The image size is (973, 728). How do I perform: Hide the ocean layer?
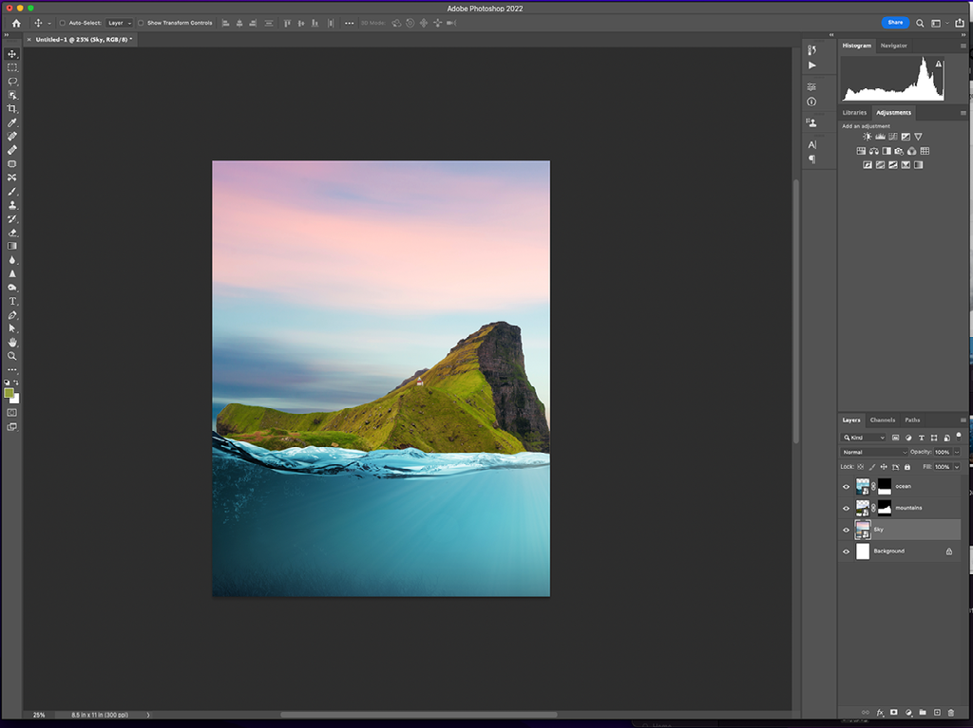coord(846,487)
